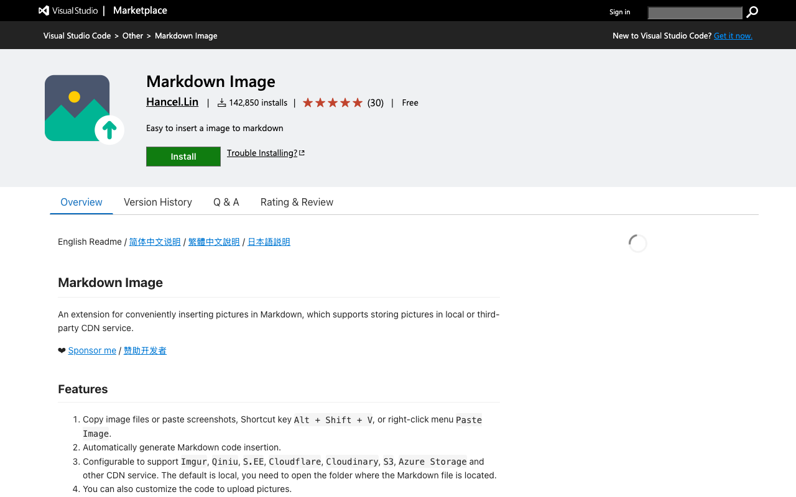The height and width of the screenshot is (497, 796).
Task: Go to Visual Studio Code breadcrumb
Action: [77, 35]
